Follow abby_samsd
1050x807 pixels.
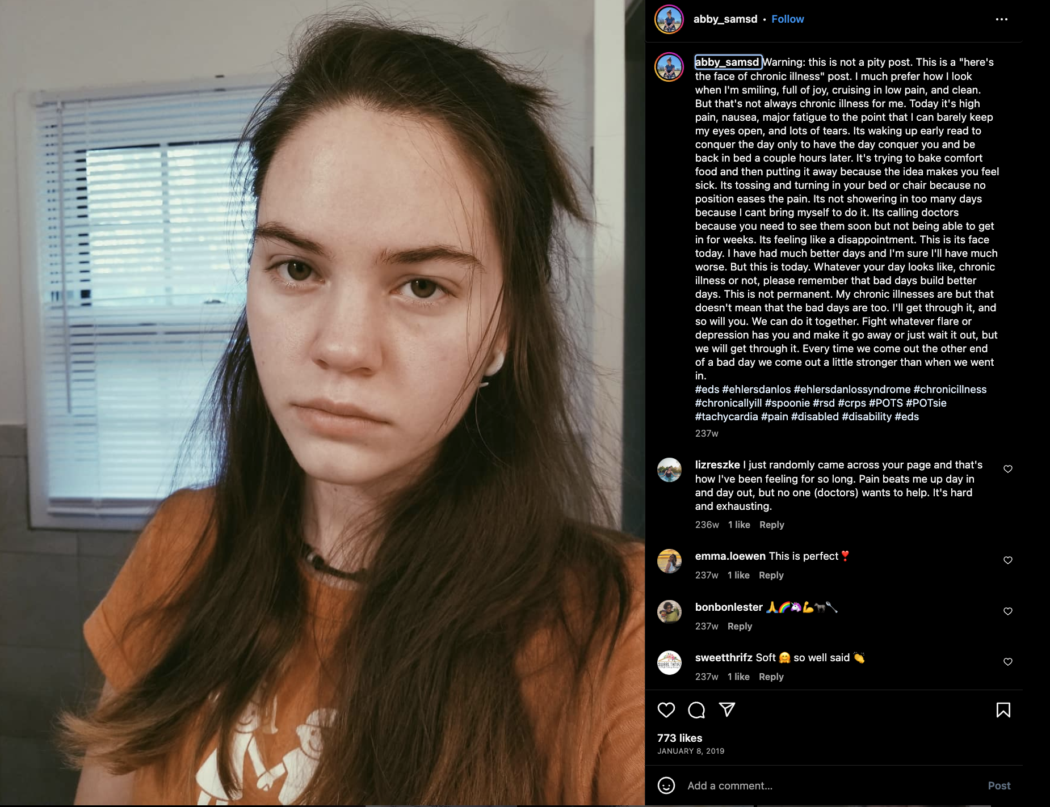[x=787, y=19]
